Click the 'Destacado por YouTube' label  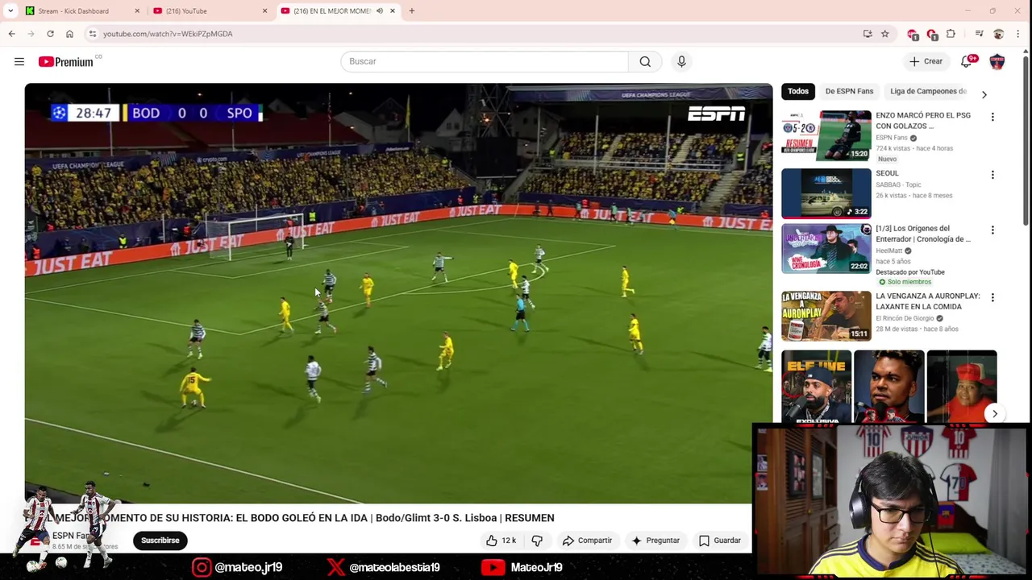coord(910,272)
